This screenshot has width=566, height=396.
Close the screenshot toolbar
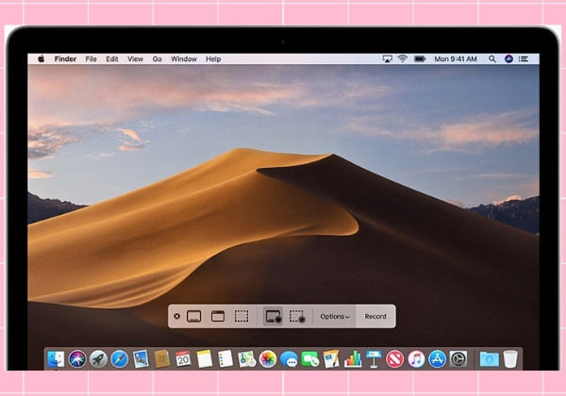pos(177,316)
